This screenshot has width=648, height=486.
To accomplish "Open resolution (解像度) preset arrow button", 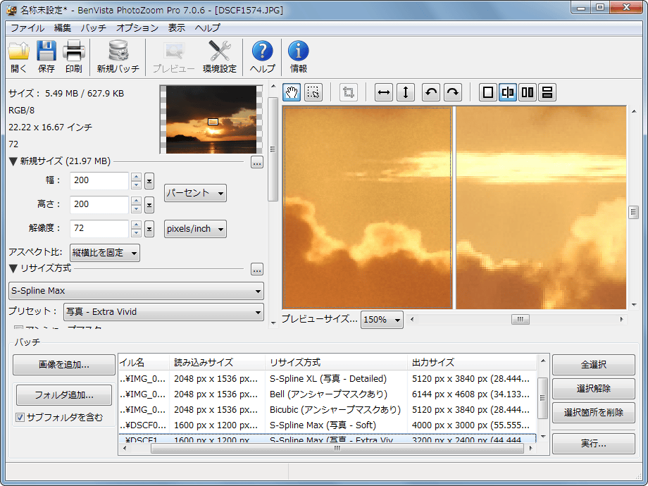I will [149, 228].
